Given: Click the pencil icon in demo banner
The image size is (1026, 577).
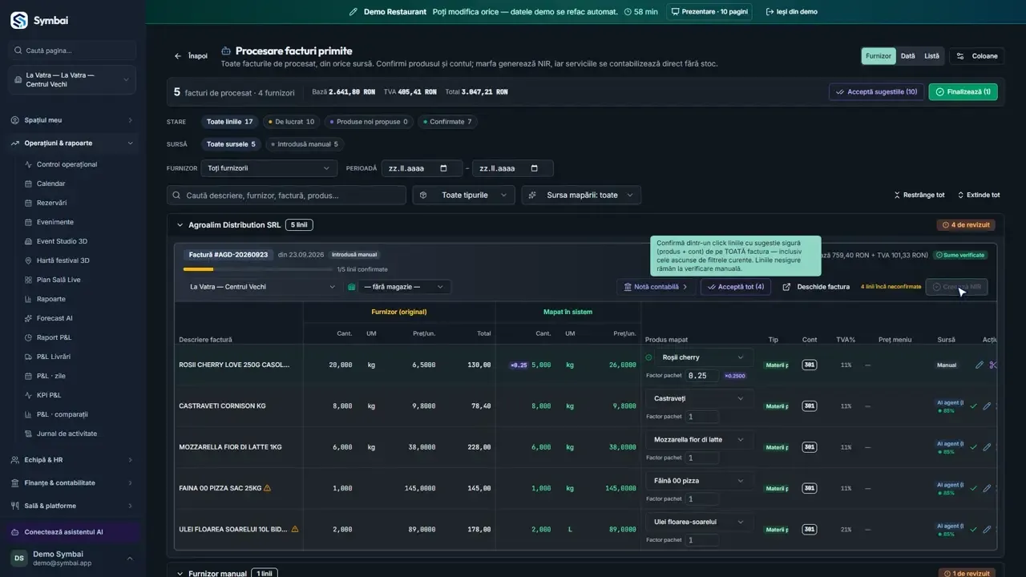Looking at the screenshot, I should coord(353,12).
